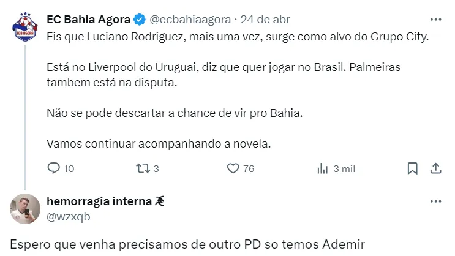Click the reply icon on the Bahia tweet

(54, 168)
